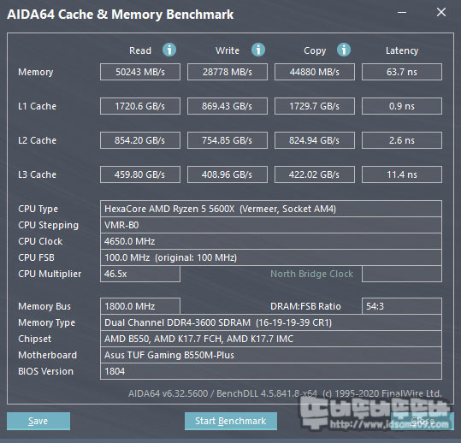Viewport: 461px width, 443px height.
Task: Select L3 Cache Read 459.80 GB/s
Action: click(x=140, y=174)
